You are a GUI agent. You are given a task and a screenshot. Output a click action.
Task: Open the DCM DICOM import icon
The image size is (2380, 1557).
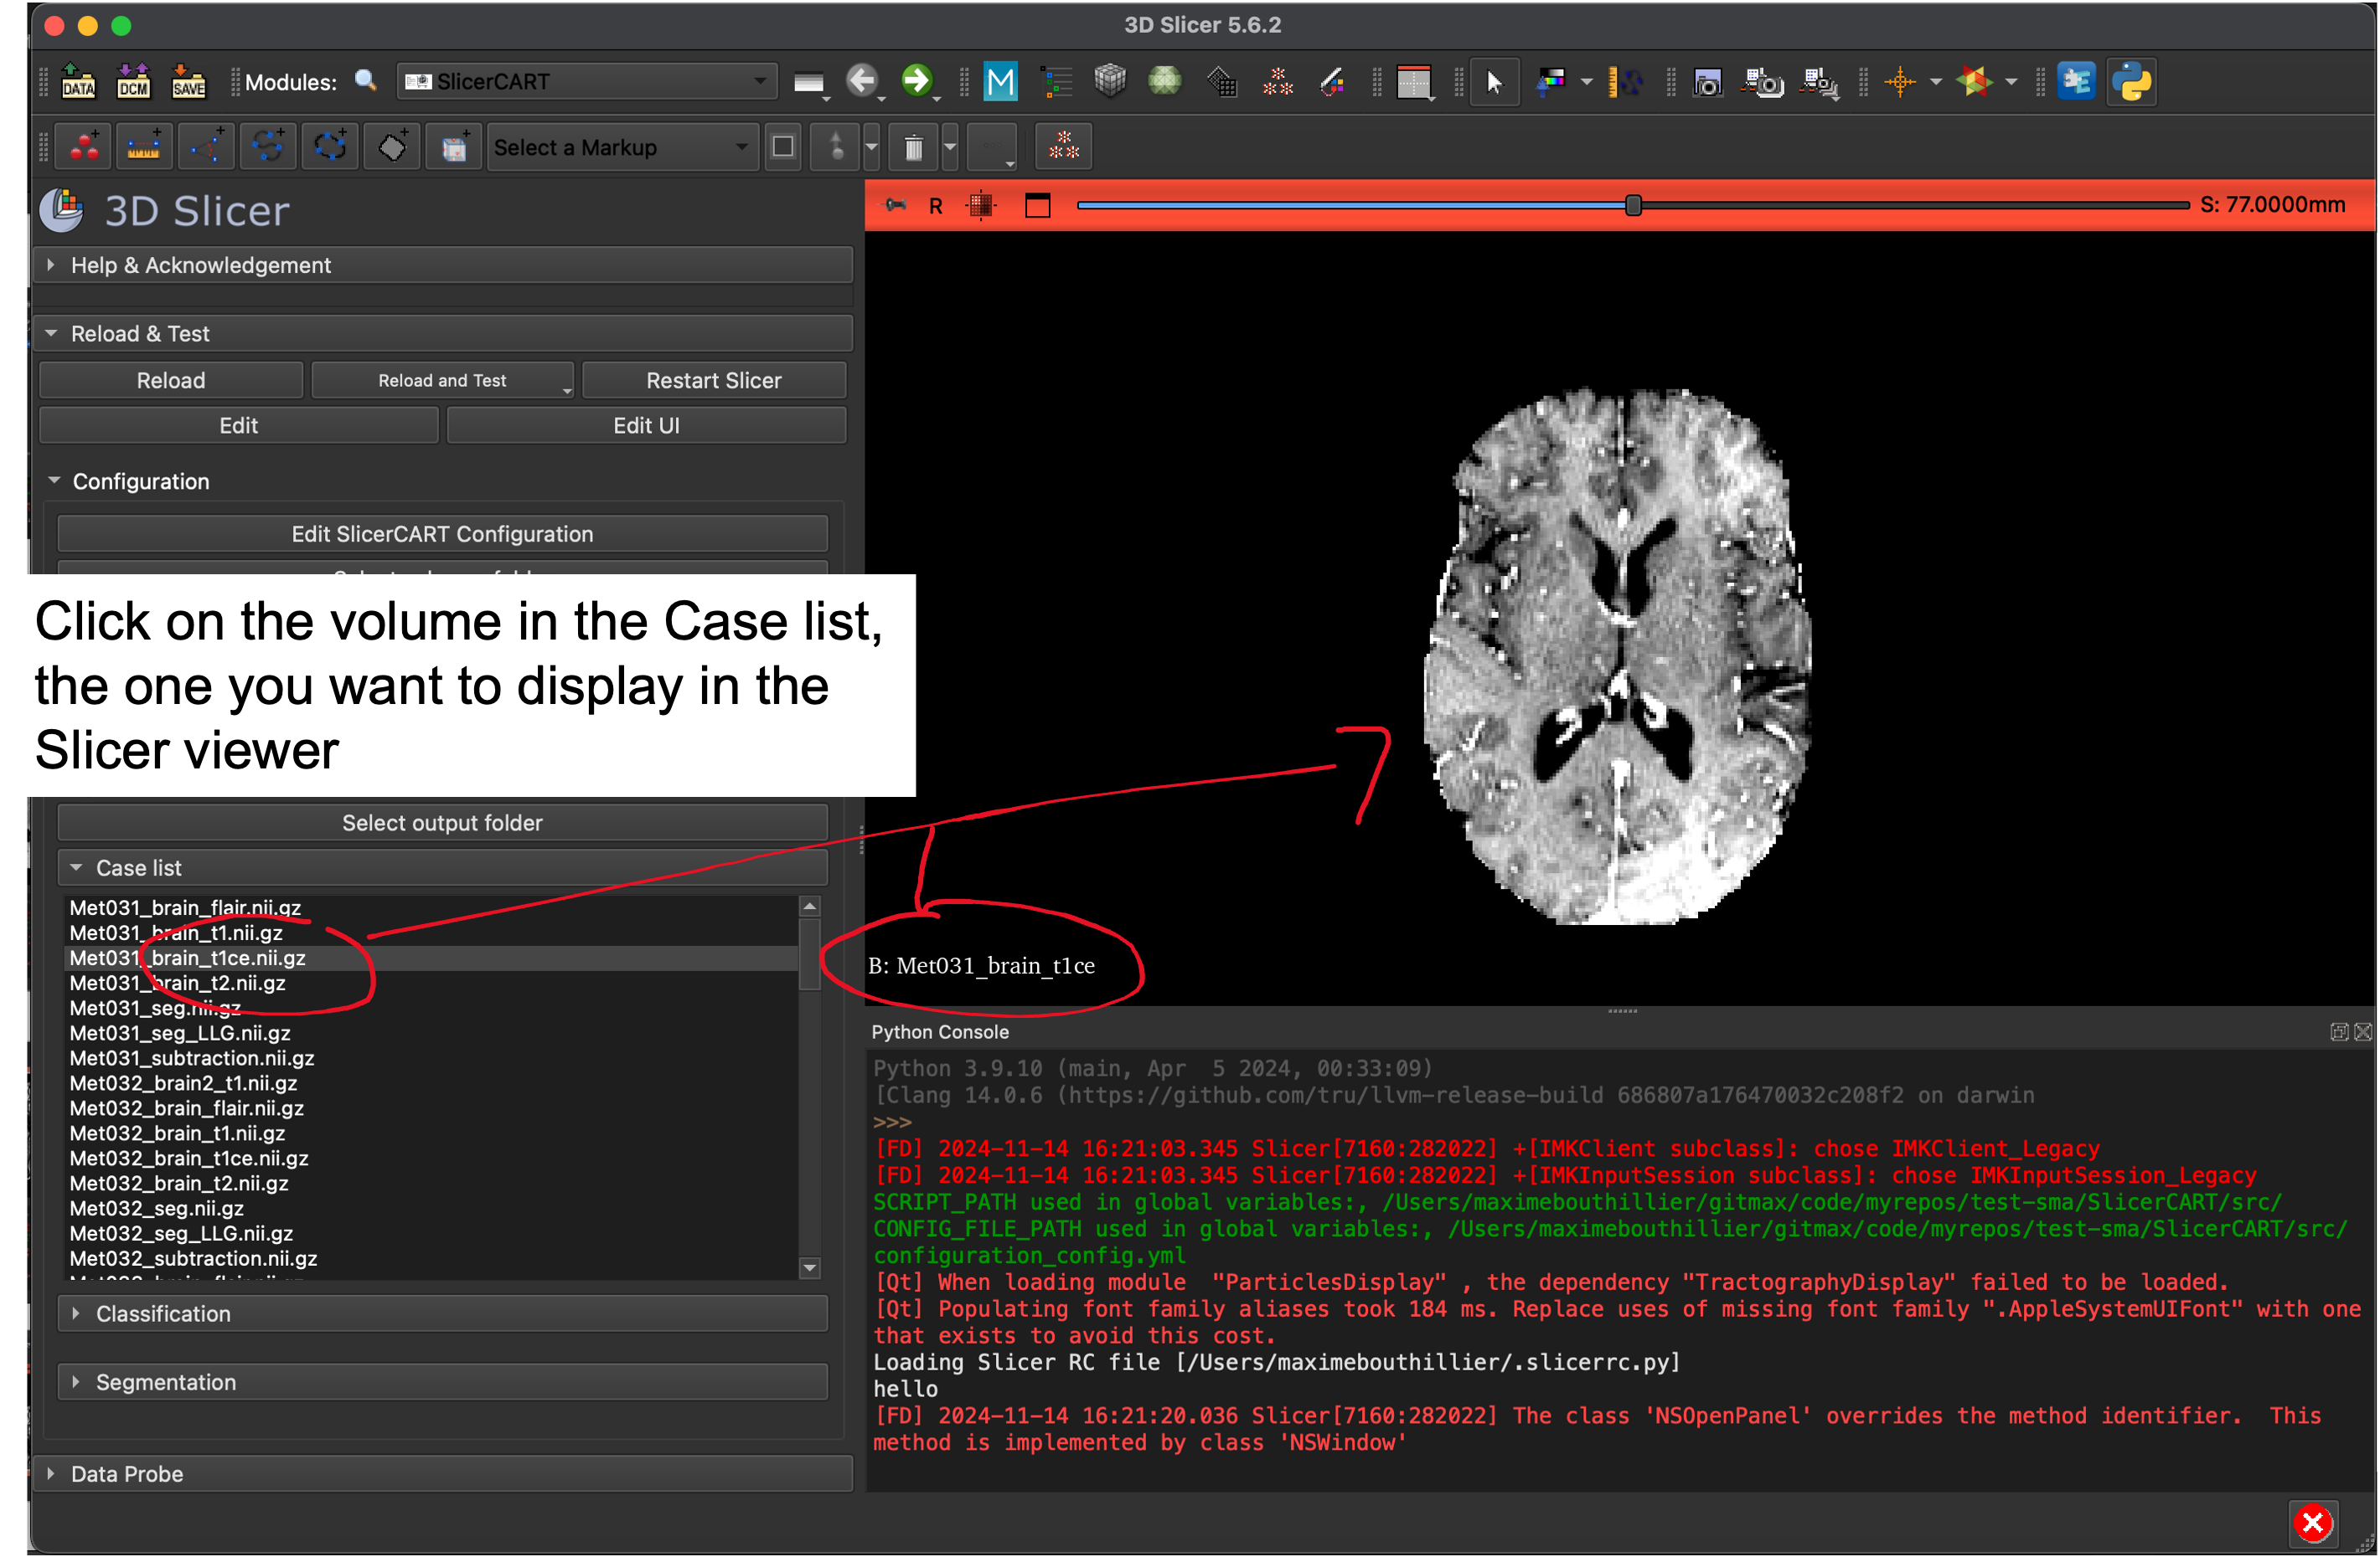133,81
